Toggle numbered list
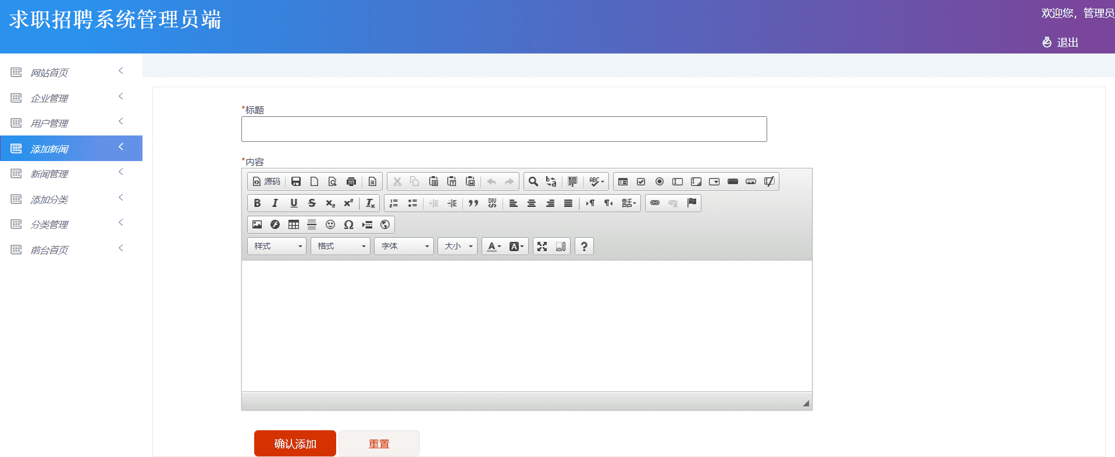Screen dimensions: 1115x457 click(394, 203)
